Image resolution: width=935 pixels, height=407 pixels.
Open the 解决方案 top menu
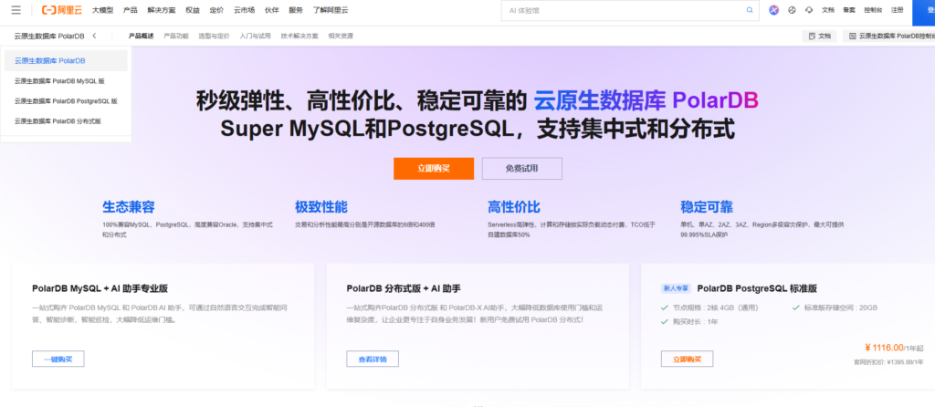162,10
